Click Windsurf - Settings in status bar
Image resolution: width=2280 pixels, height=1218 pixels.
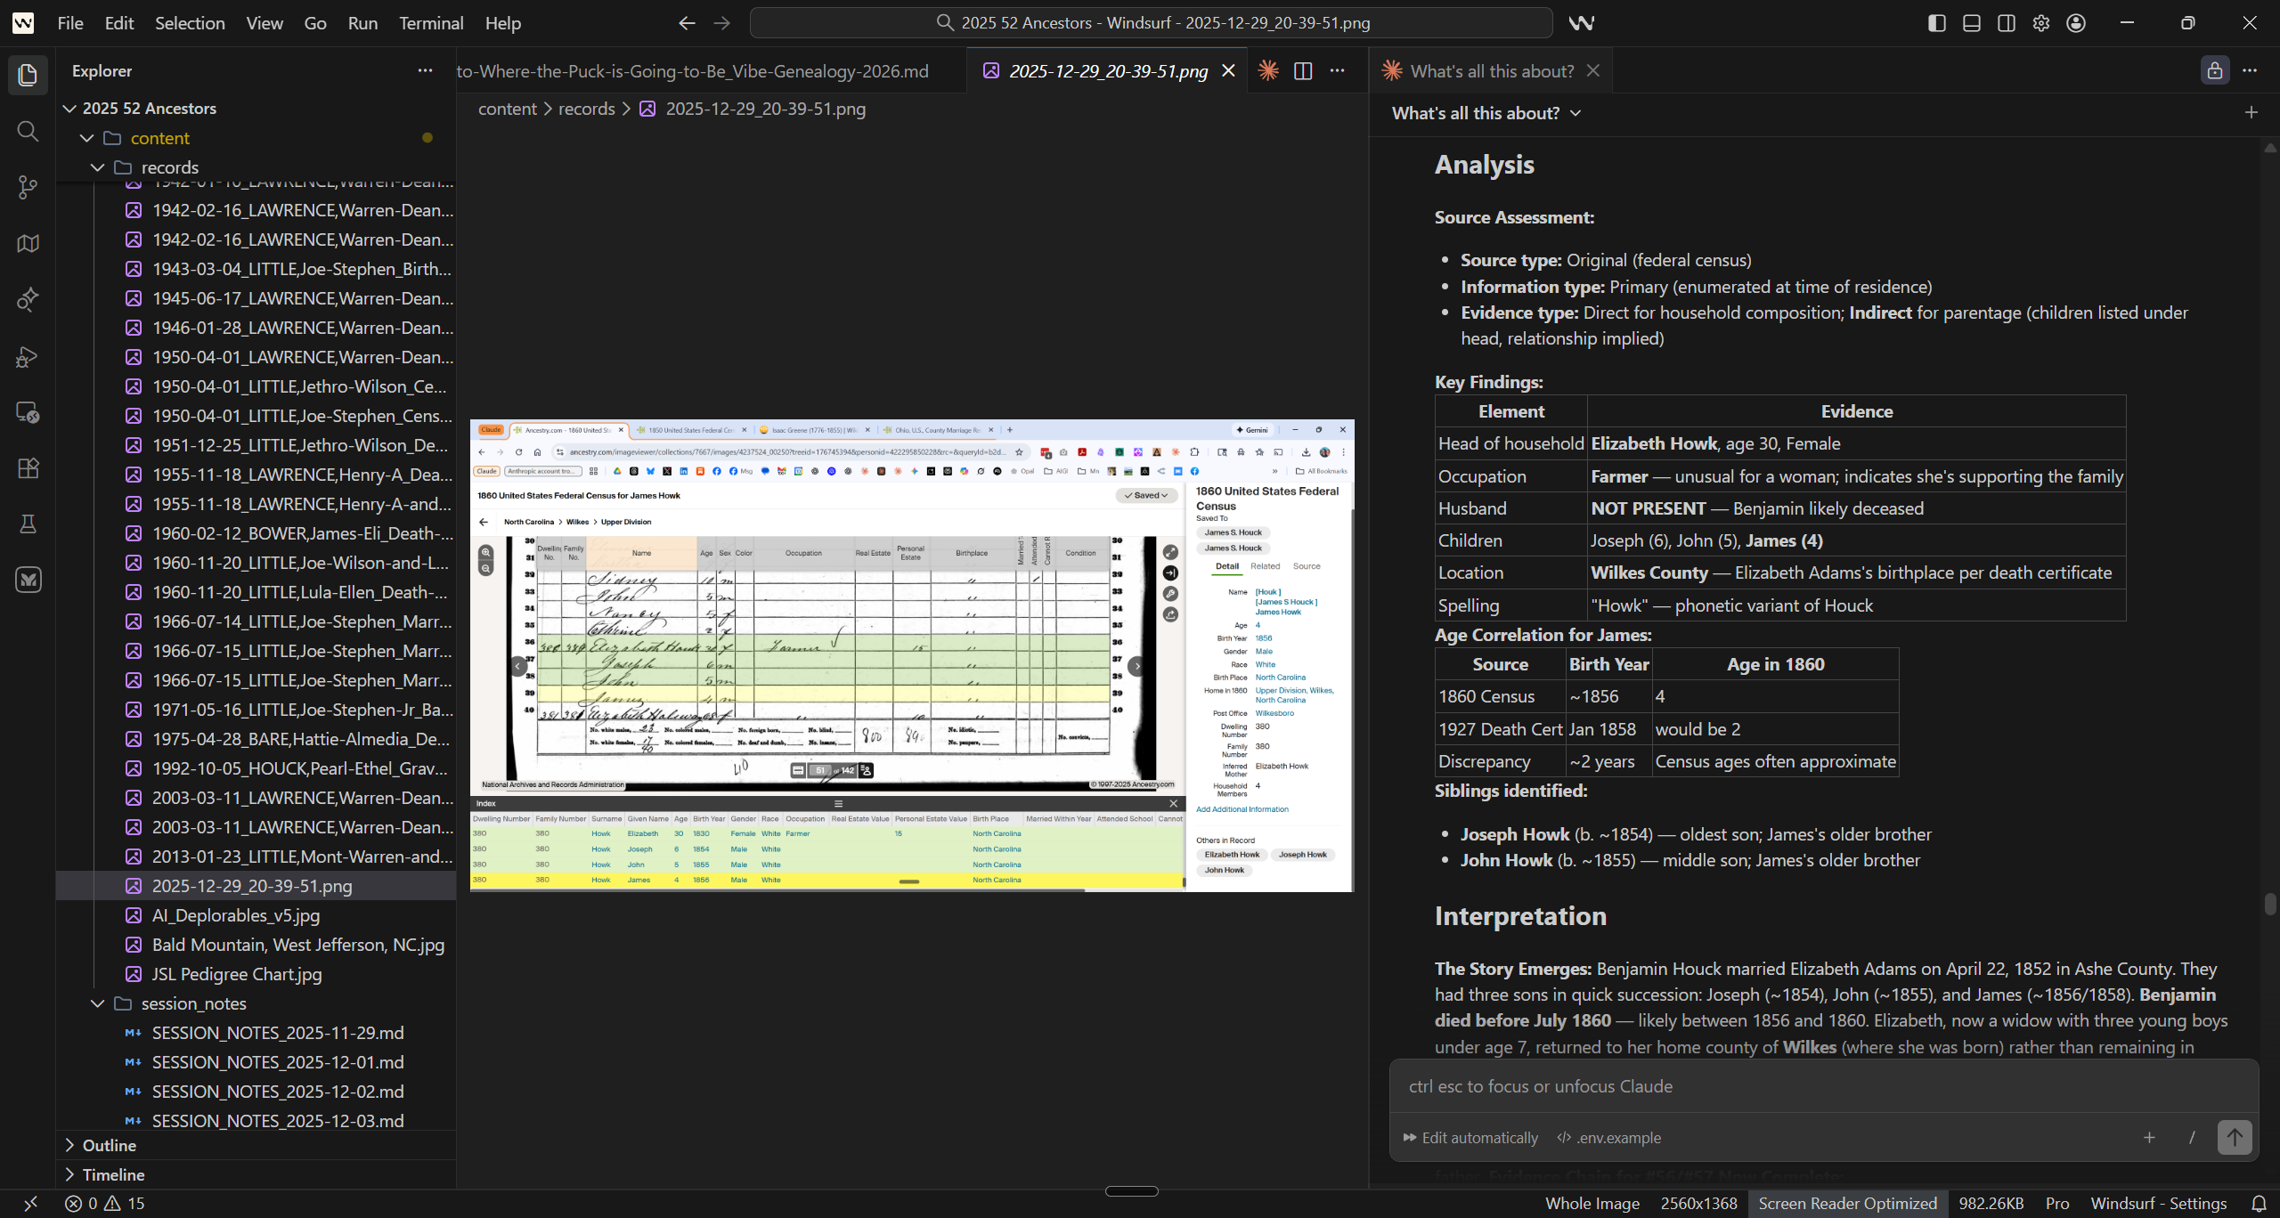(x=2158, y=1204)
